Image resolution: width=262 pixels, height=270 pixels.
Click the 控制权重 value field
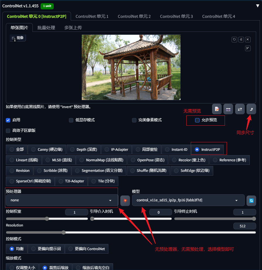[x=77, y=212]
